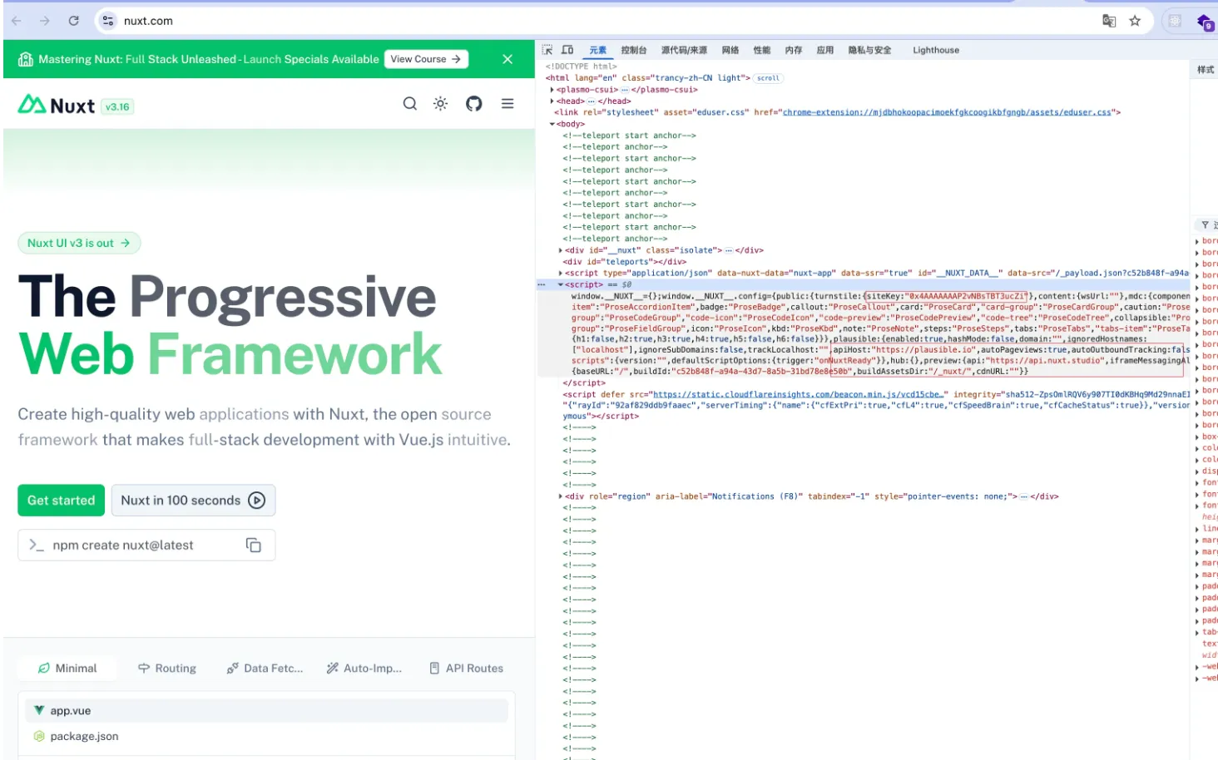Switch to the 性能 DevTools tab
Viewport: 1218px width, 760px height.
tap(762, 50)
